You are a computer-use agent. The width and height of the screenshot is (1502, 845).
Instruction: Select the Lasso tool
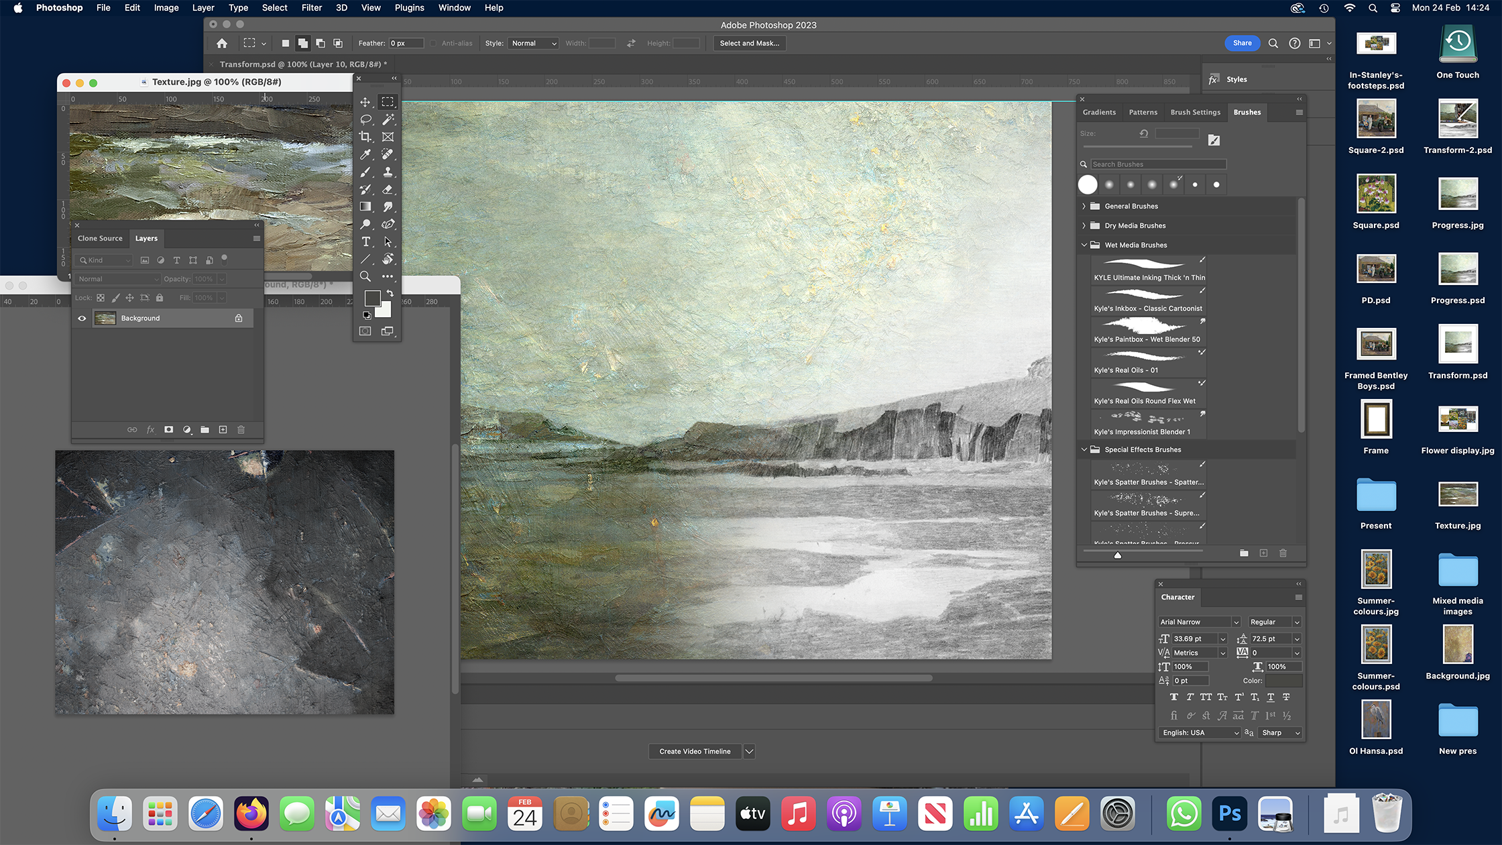[365, 119]
